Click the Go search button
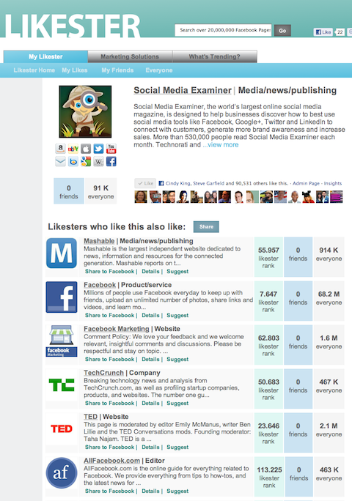Screen dimensions: 352x501 click(x=282, y=31)
